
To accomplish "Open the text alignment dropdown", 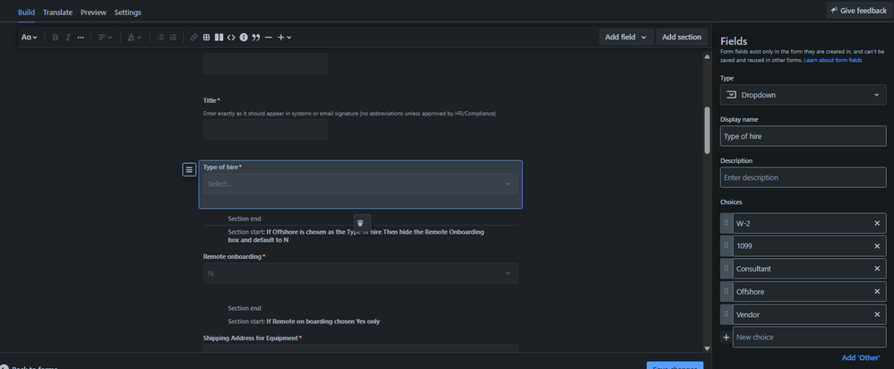I will pyautogui.click(x=106, y=37).
